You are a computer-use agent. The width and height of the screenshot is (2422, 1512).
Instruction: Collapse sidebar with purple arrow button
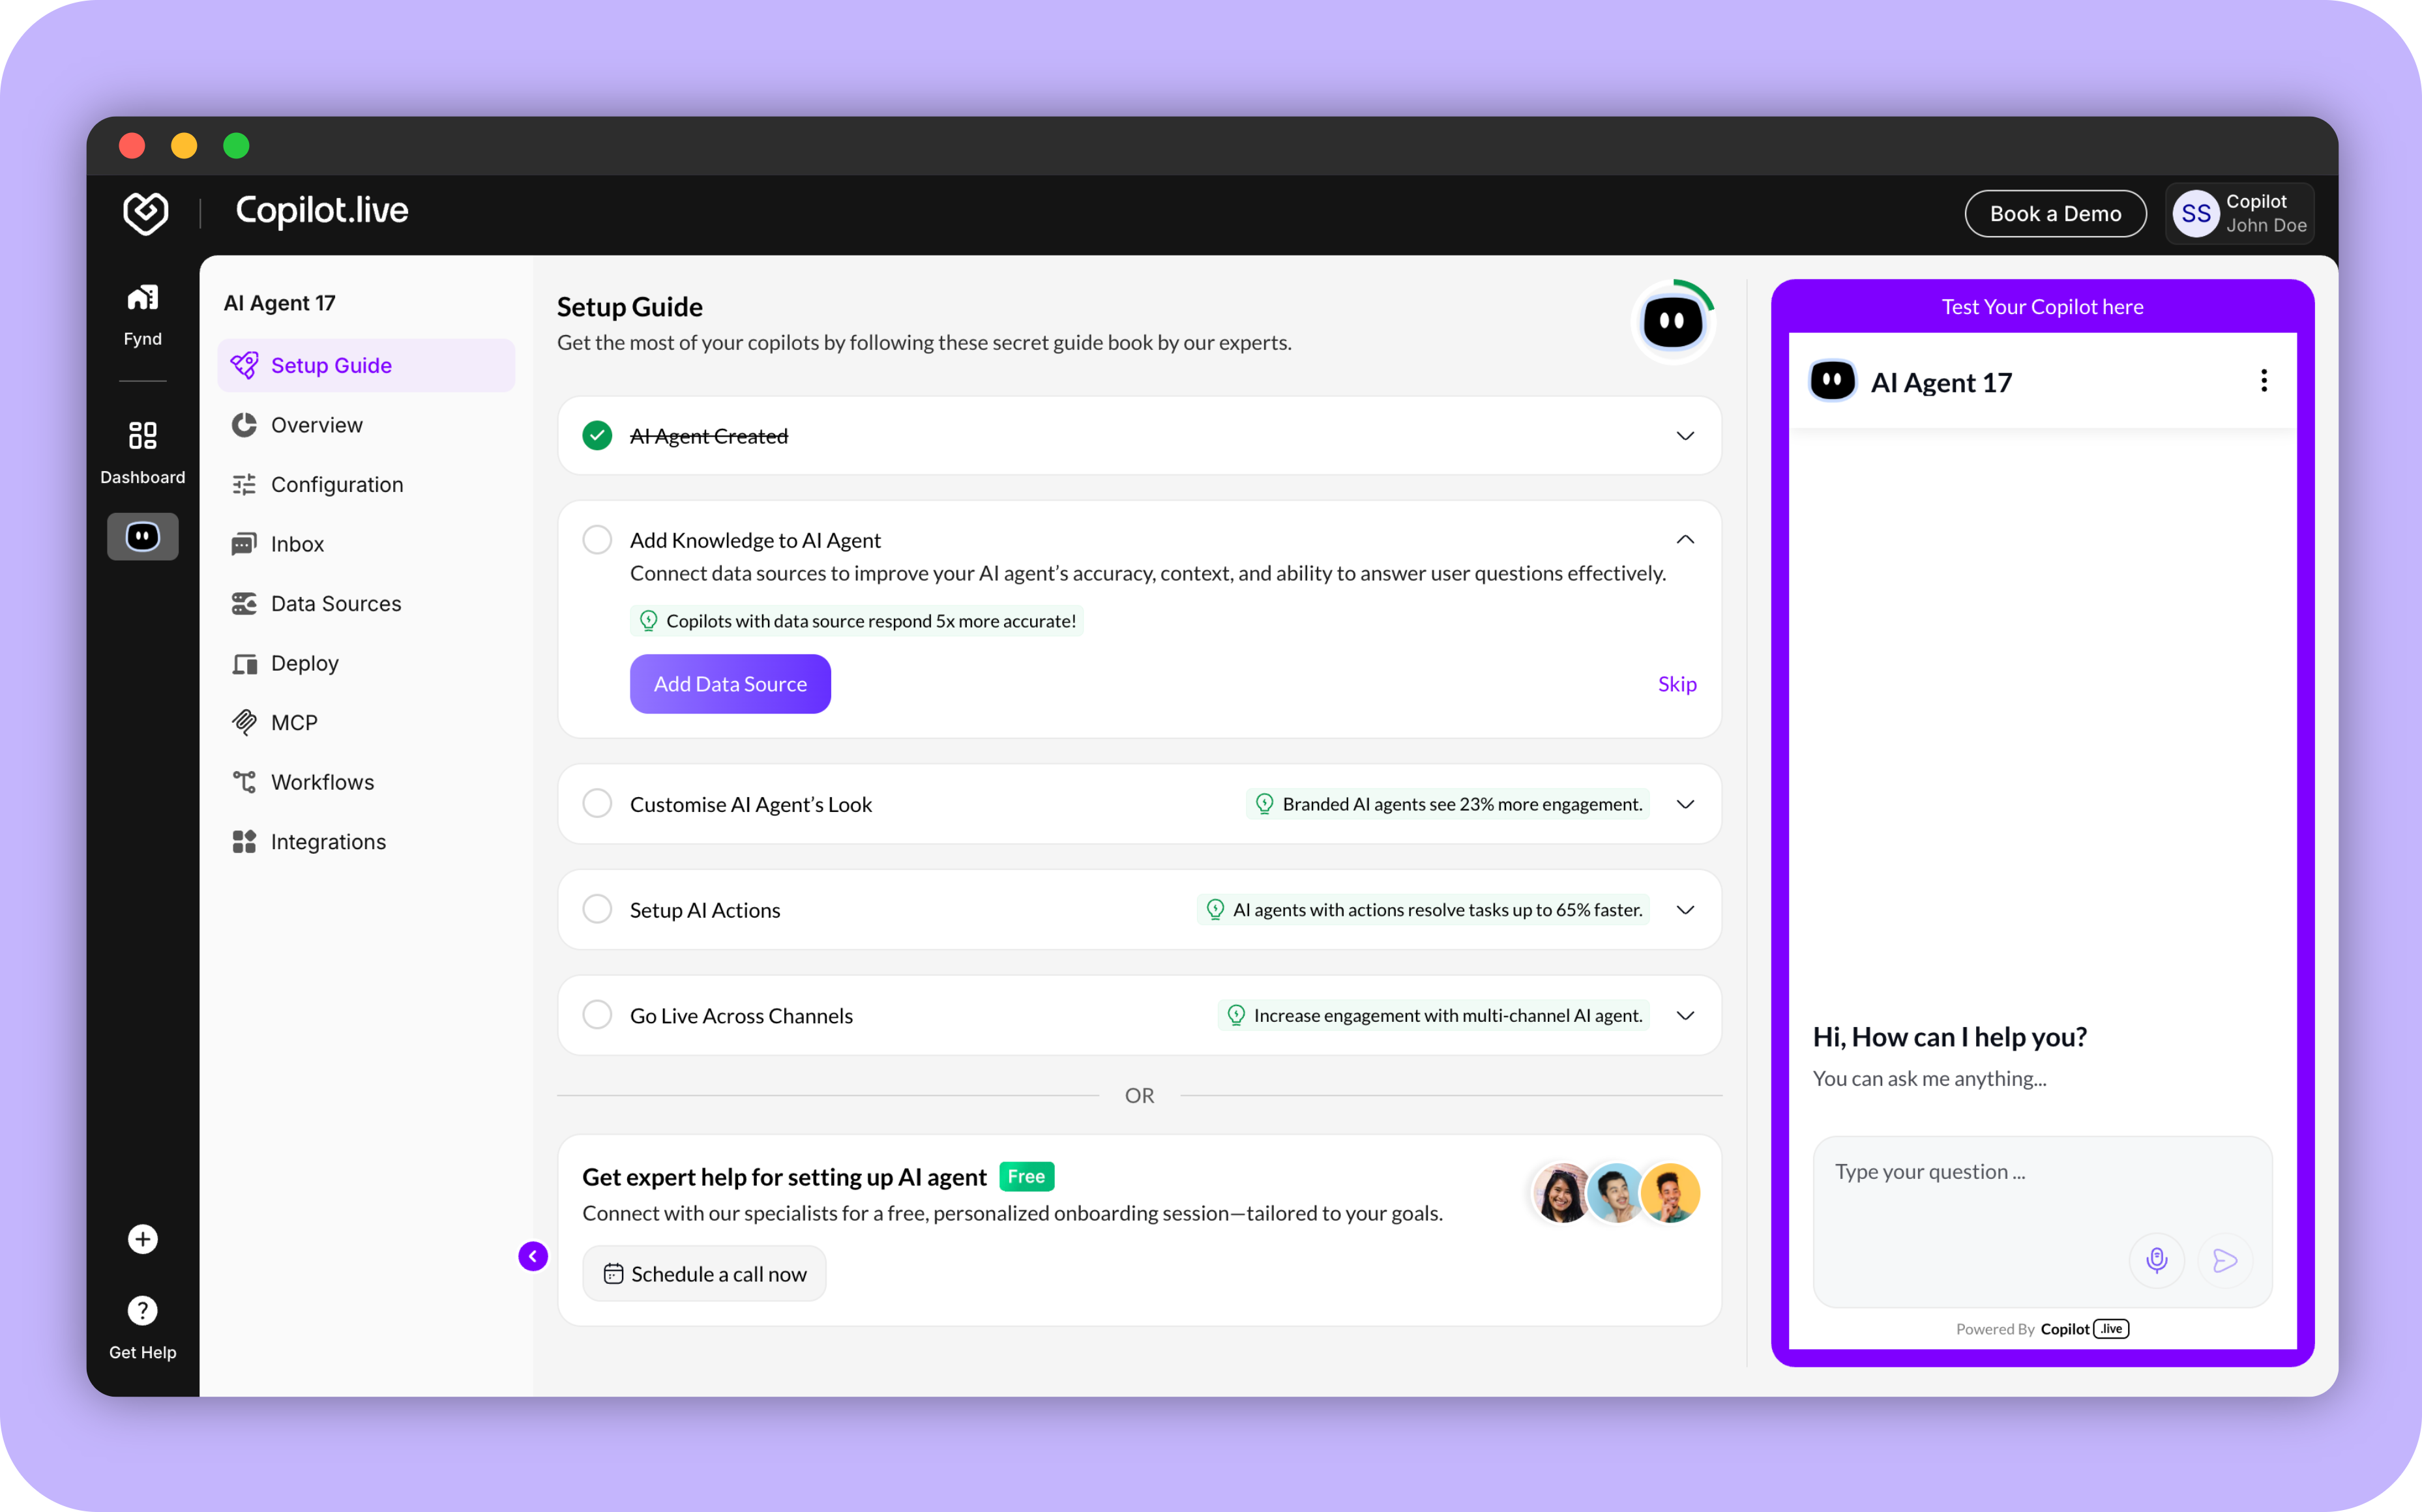pos(533,1256)
